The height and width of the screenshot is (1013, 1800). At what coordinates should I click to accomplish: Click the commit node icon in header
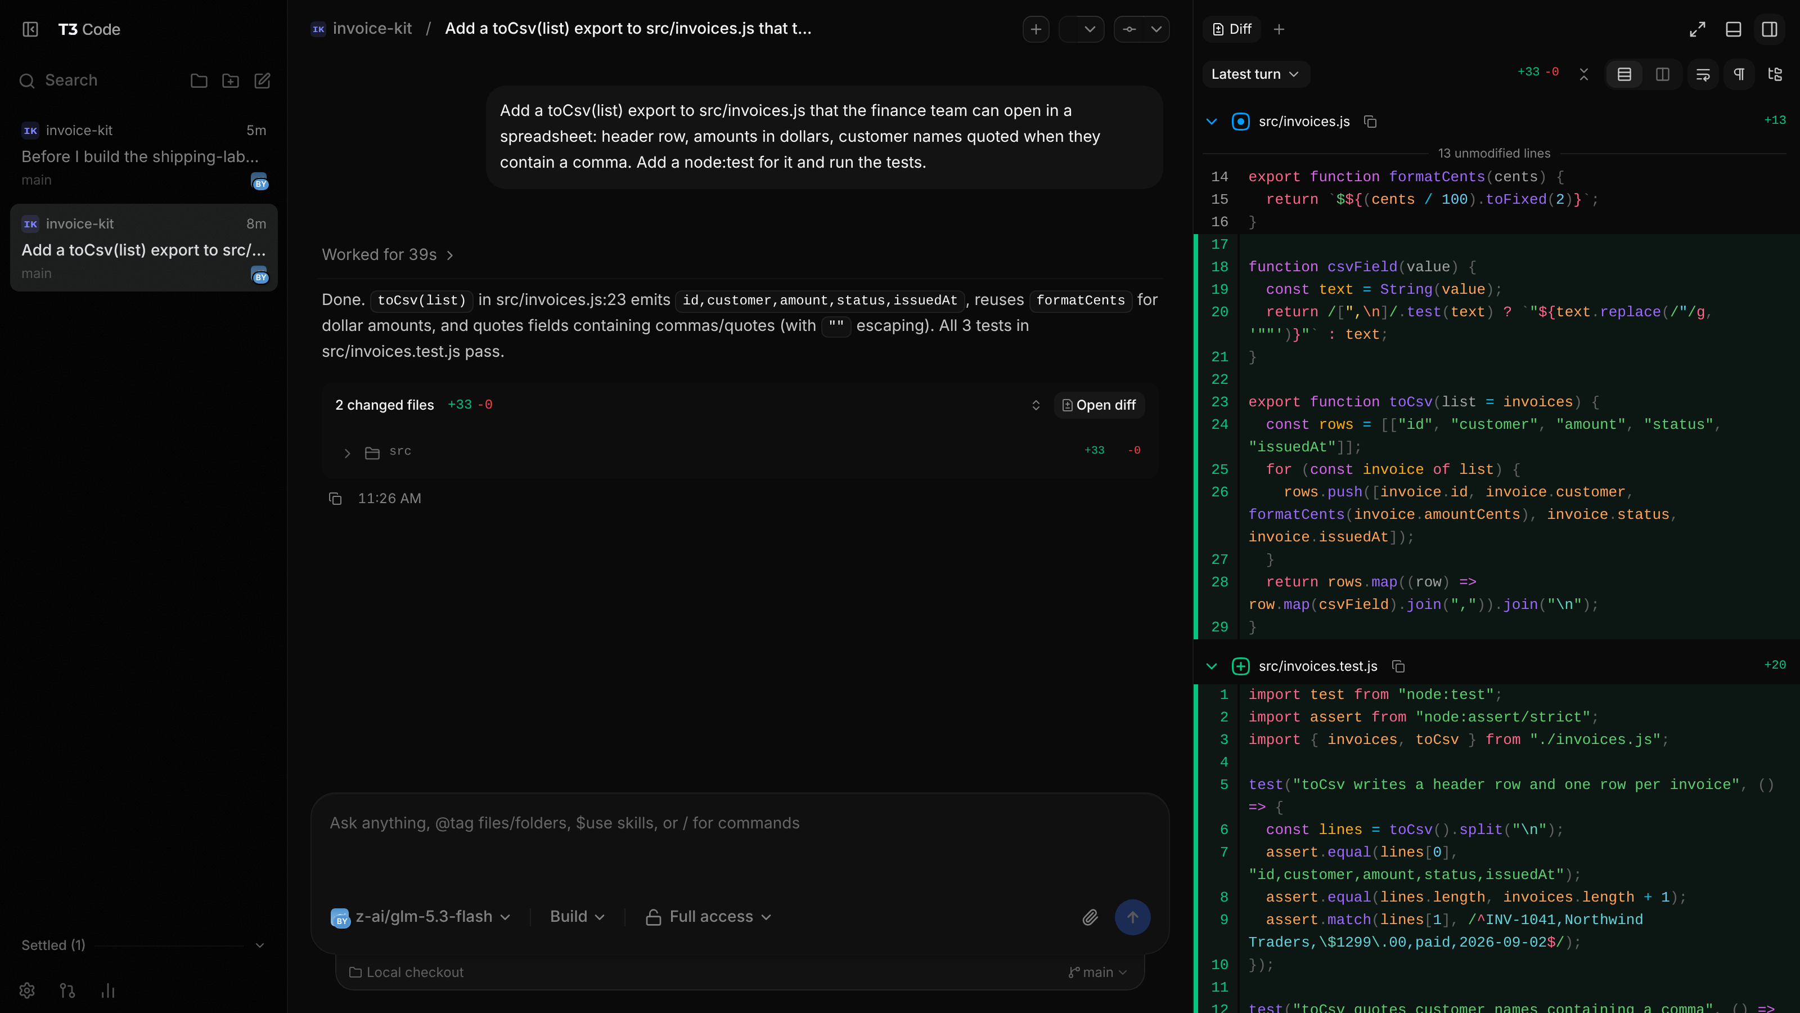(x=1129, y=29)
